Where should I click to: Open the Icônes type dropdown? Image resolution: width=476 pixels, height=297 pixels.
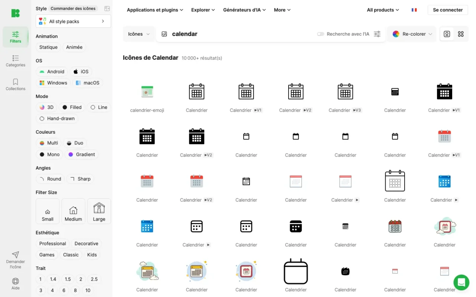coord(139,34)
